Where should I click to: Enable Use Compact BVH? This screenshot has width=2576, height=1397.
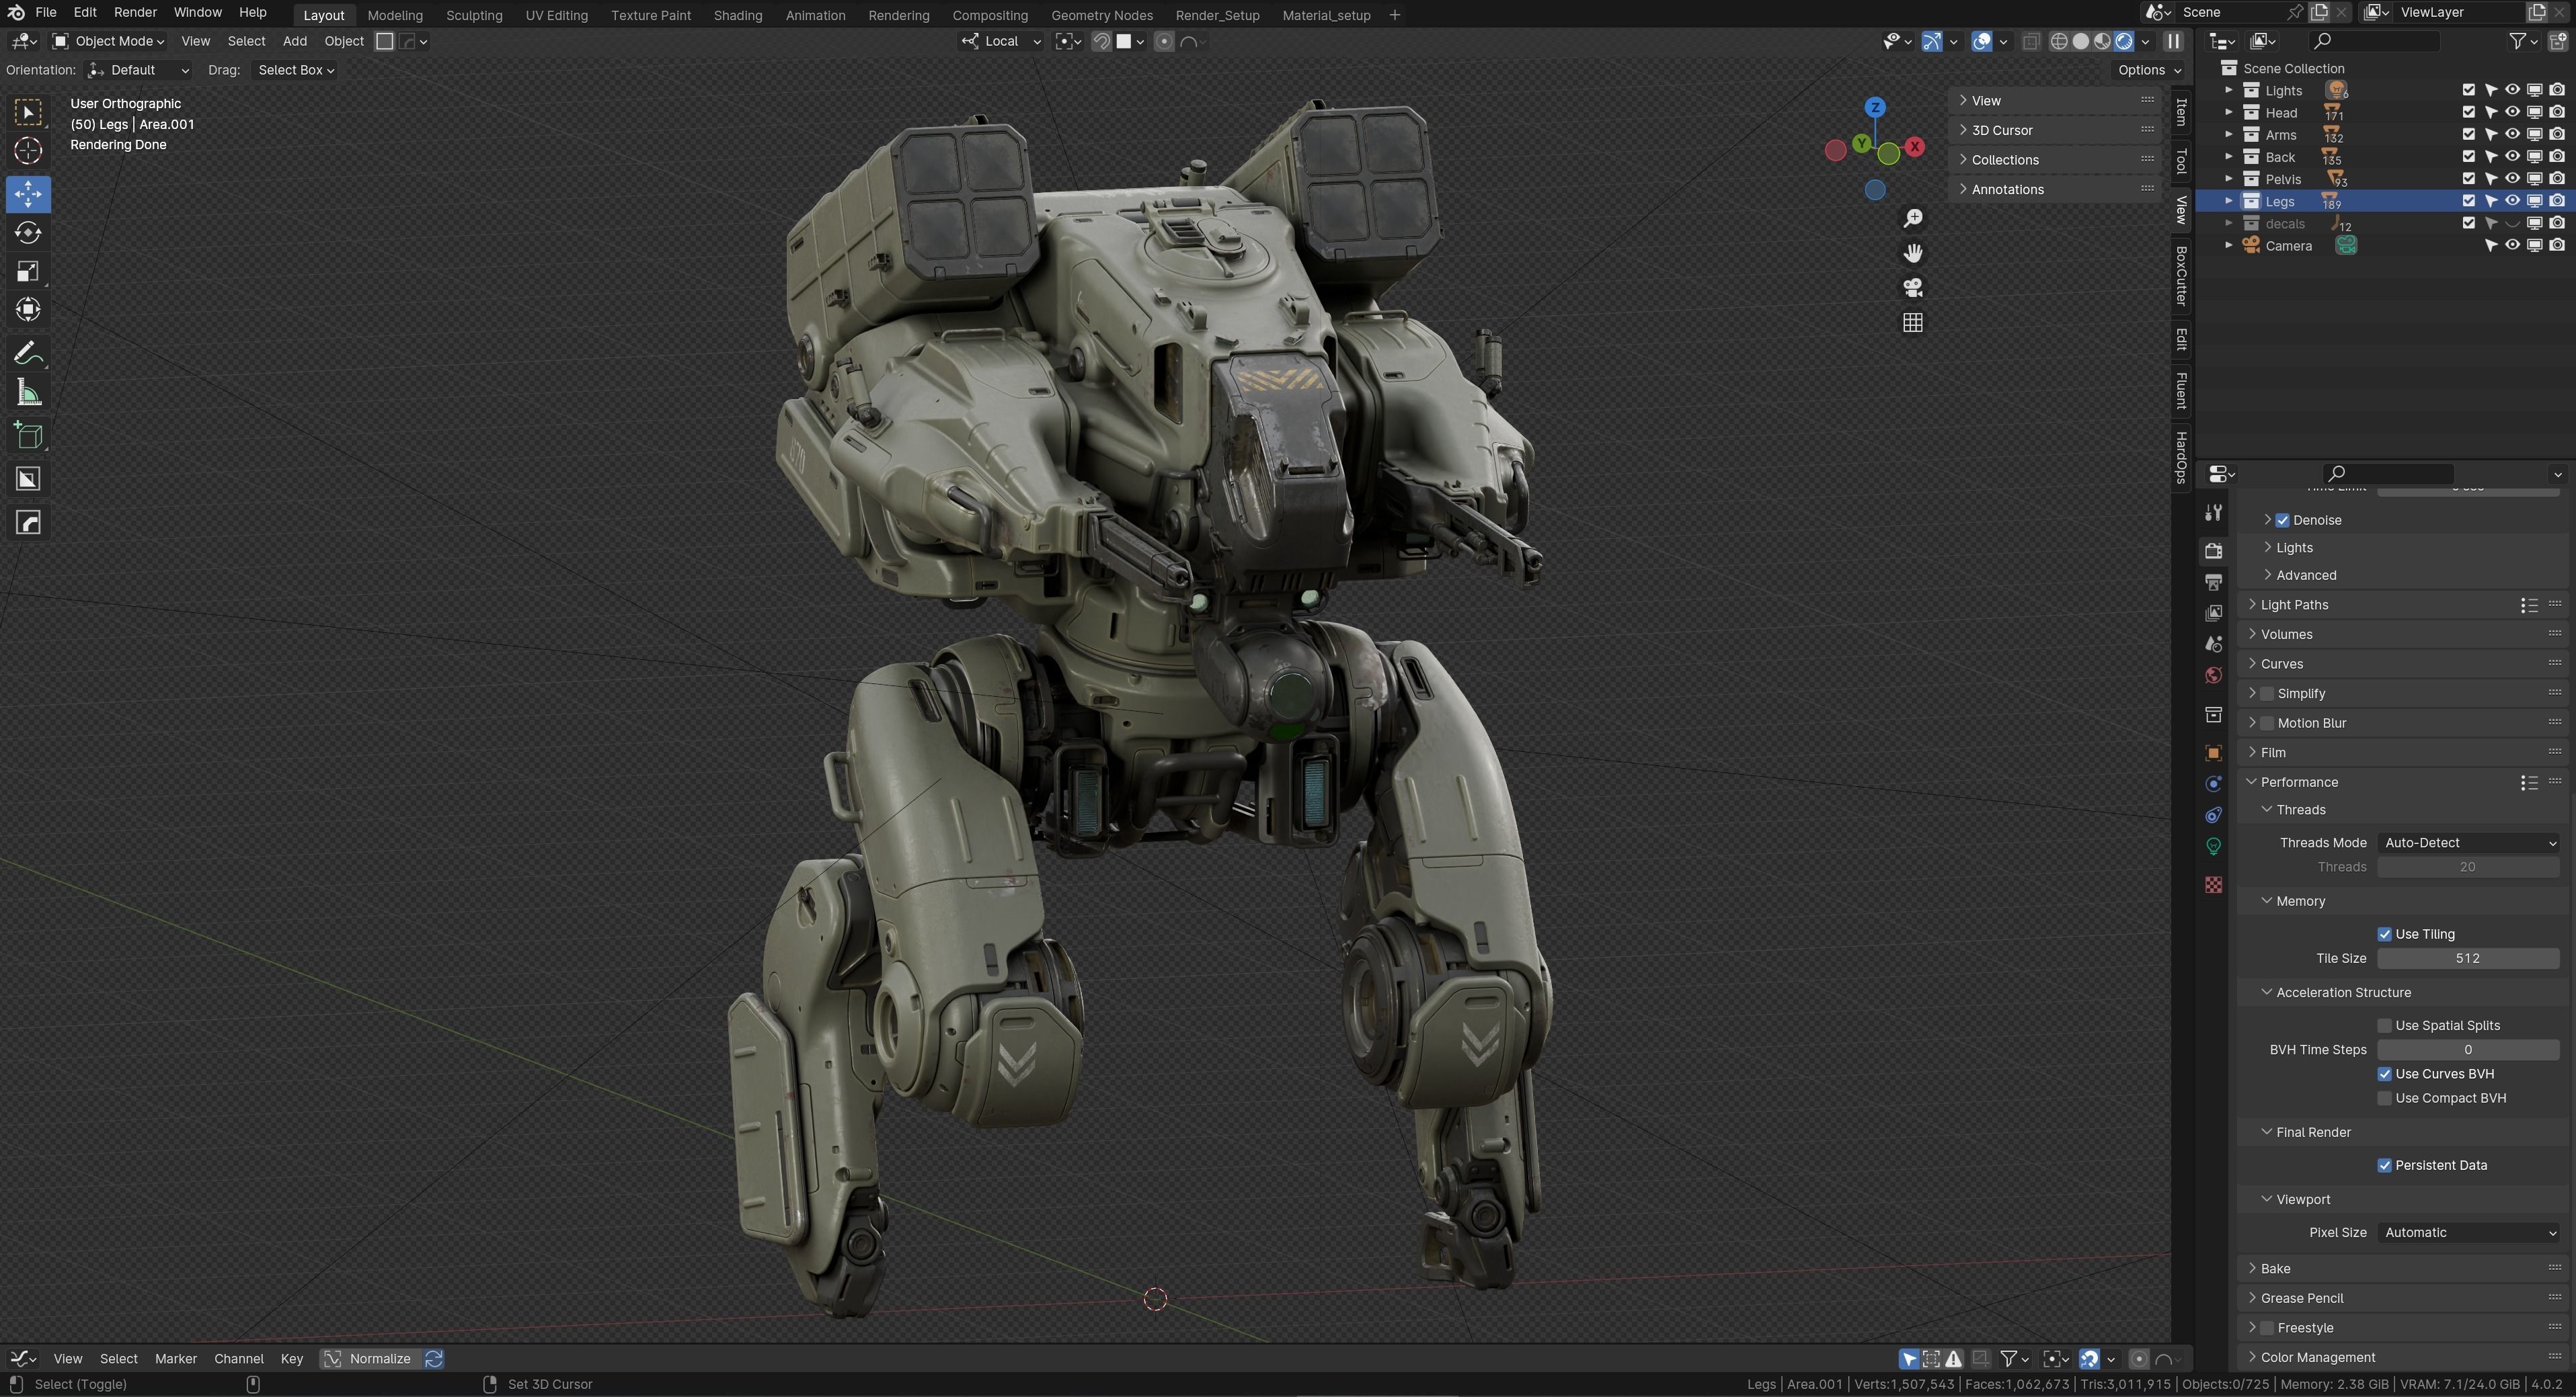[x=2384, y=1098]
